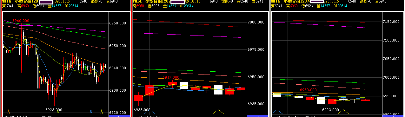Click the 6940.000 axis label in left chart
The width and height of the screenshot is (405, 117).
(118, 68)
